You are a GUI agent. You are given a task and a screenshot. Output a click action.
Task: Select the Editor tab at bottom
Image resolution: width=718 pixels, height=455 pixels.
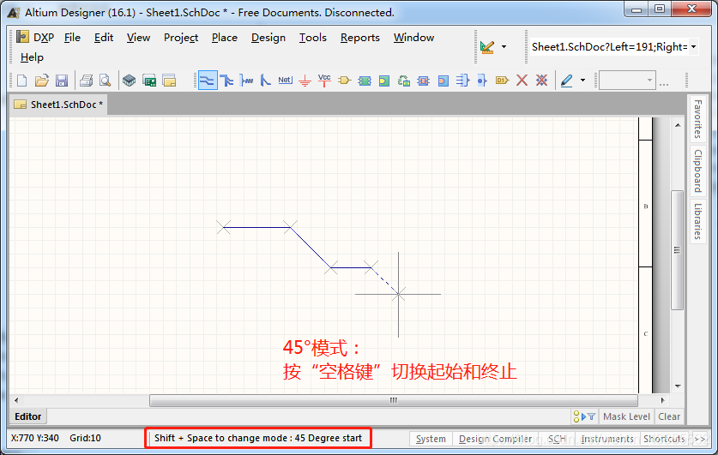[x=28, y=416]
